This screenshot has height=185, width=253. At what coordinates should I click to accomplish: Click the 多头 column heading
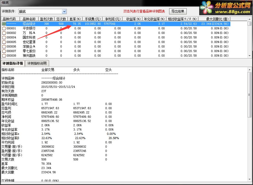coord(76,70)
